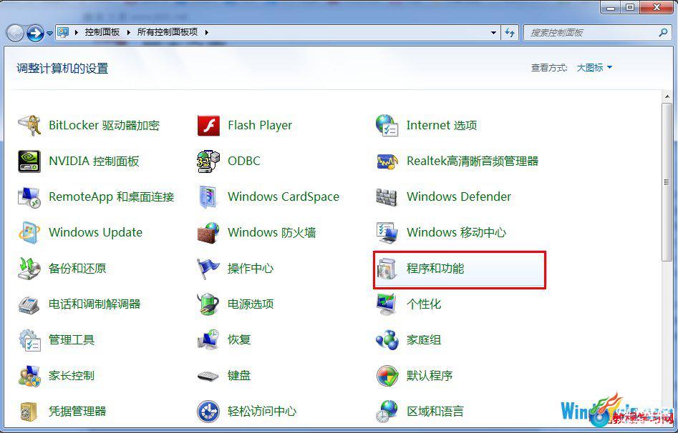Click the NVIDIA 控制面板 icon
The height and width of the screenshot is (433, 678).
coord(29,161)
